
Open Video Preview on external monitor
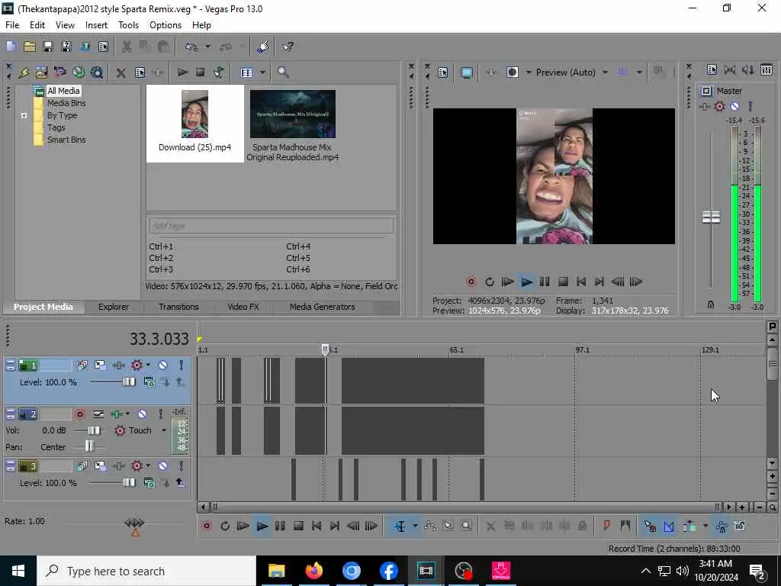pyautogui.click(x=466, y=72)
